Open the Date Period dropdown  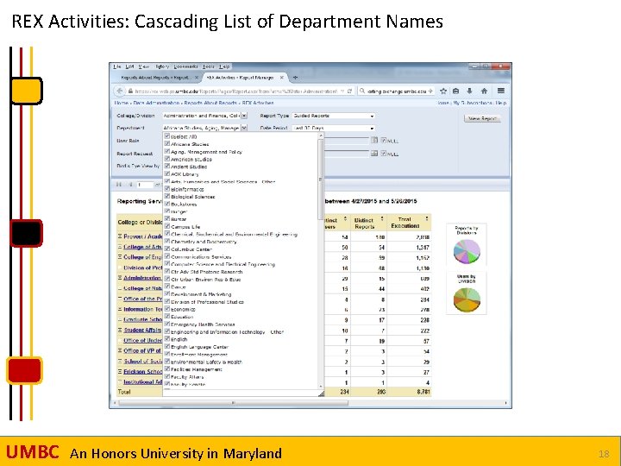coord(334,128)
